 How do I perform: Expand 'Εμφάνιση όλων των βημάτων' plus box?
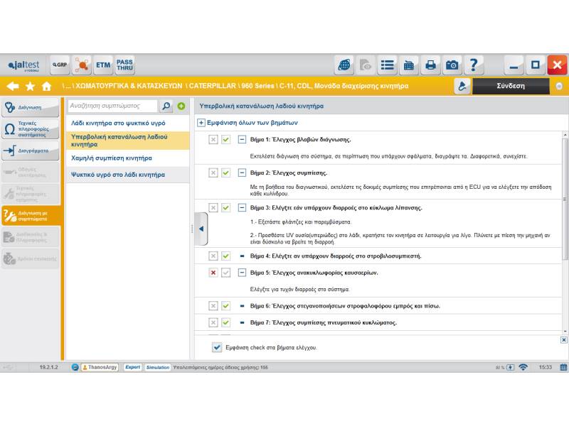201,123
